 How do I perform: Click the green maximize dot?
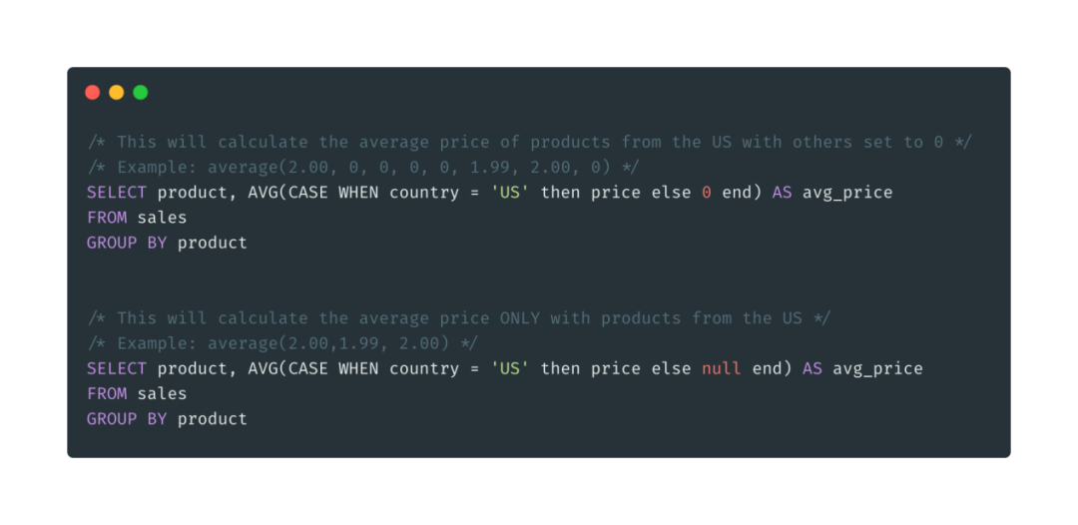pos(141,92)
